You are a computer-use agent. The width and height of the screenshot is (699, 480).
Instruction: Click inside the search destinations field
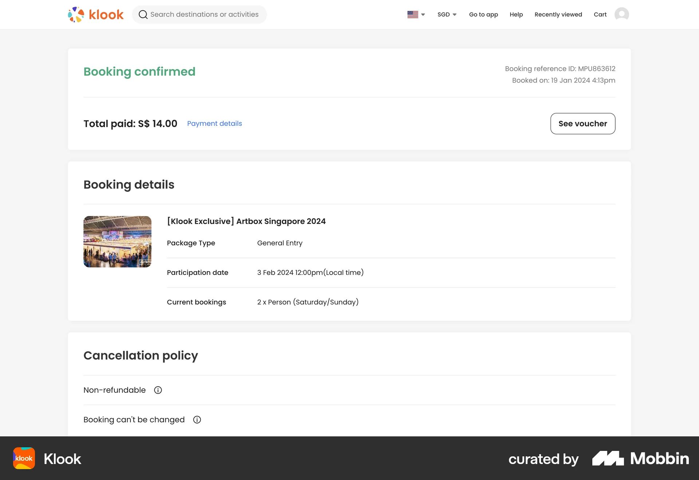(204, 15)
